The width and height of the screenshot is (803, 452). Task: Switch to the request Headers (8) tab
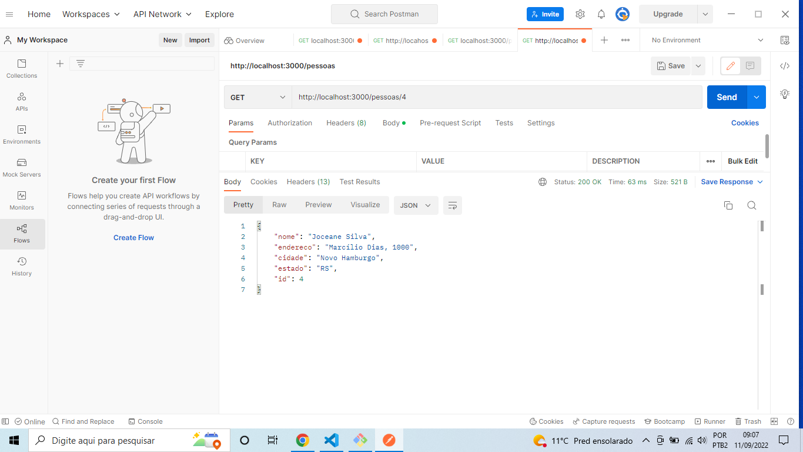tap(346, 123)
